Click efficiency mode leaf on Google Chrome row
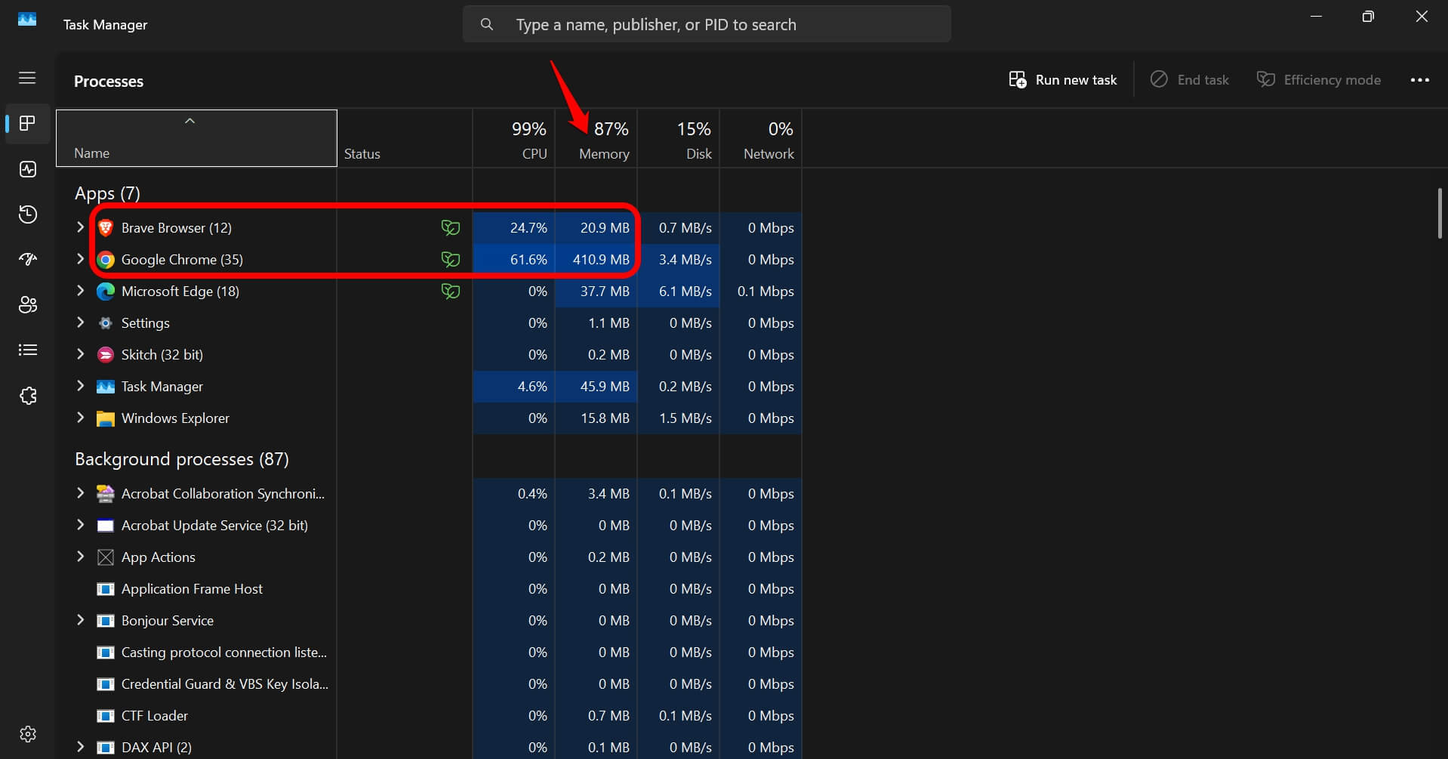The width and height of the screenshot is (1448, 759). click(x=451, y=260)
